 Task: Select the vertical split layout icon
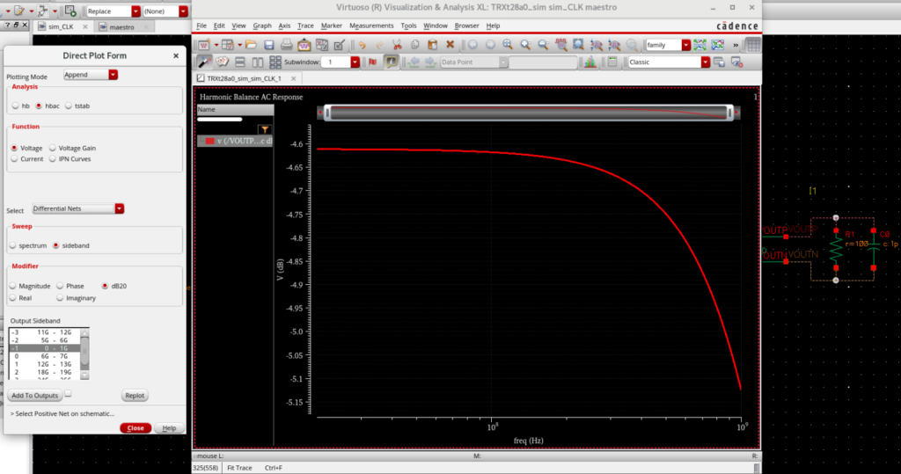(x=258, y=62)
